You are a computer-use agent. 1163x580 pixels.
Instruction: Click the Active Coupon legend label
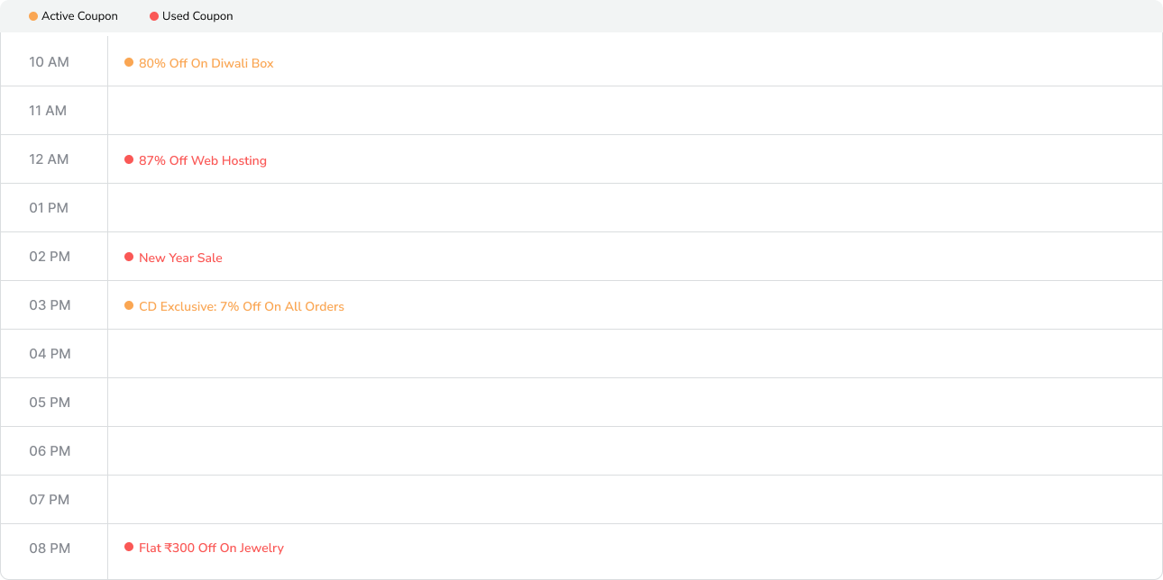pos(79,16)
